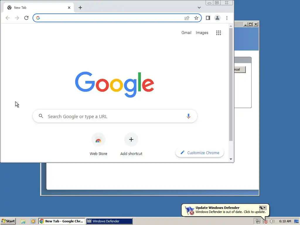300x225 pixels.
Task: Click the page scrollbar down arrow
Action: pyautogui.click(x=231, y=159)
